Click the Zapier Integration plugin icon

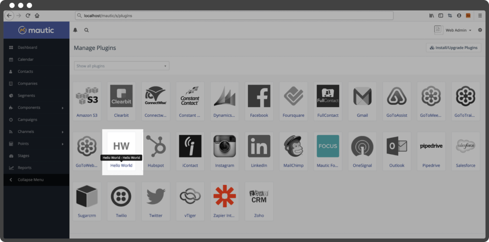click(225, 196)
